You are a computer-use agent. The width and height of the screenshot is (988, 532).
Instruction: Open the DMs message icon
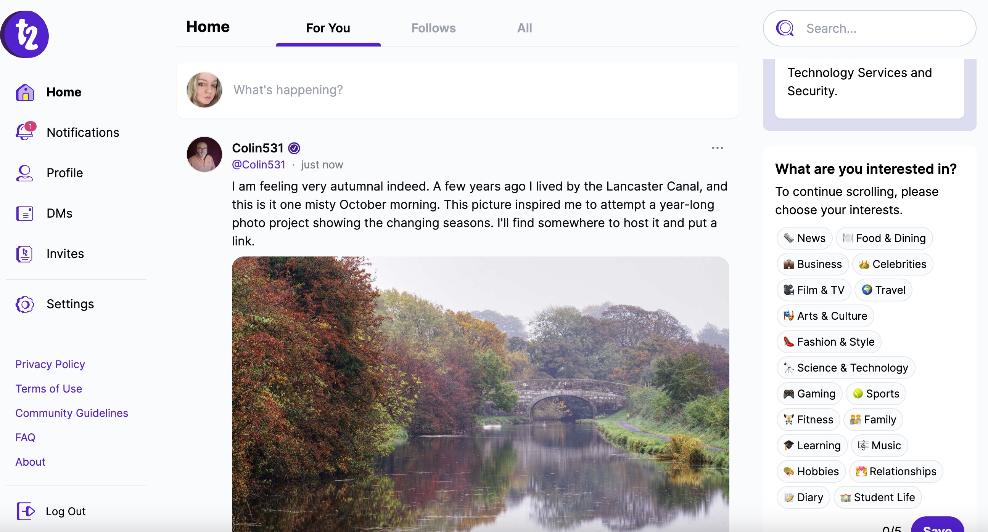point(24,213)
